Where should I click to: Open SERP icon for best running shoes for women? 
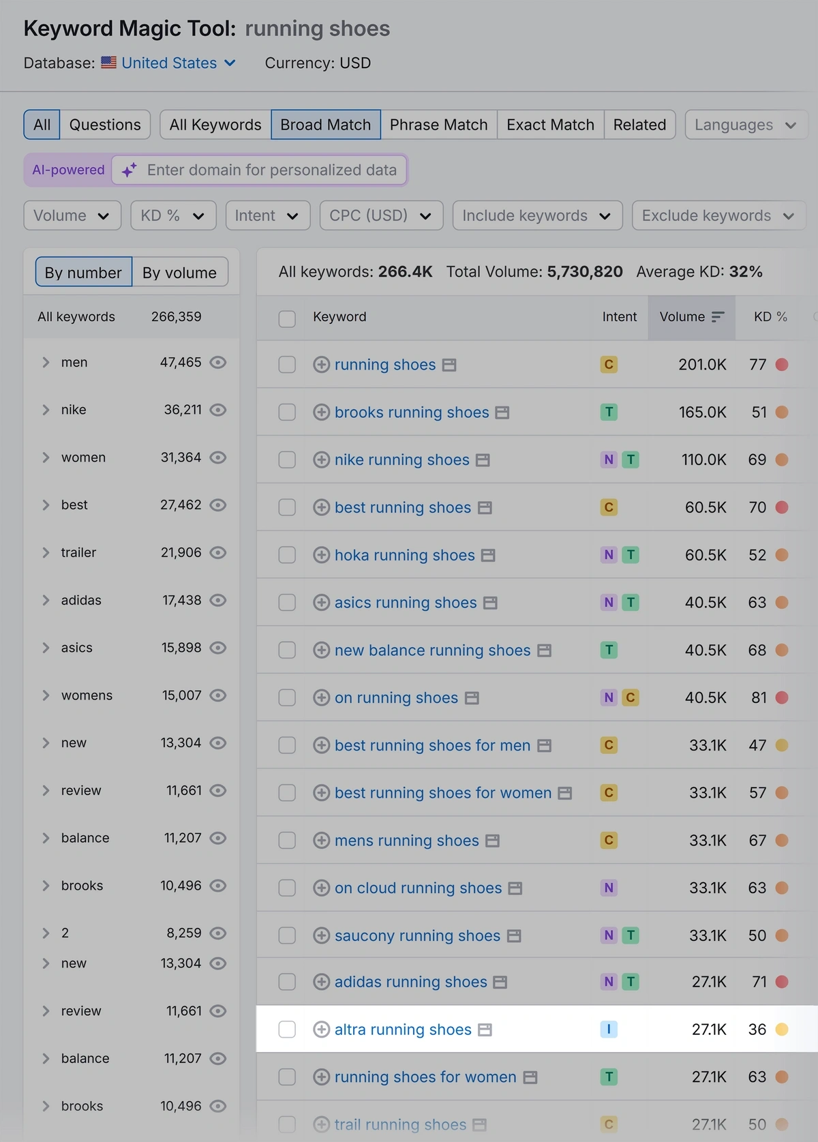565,793
